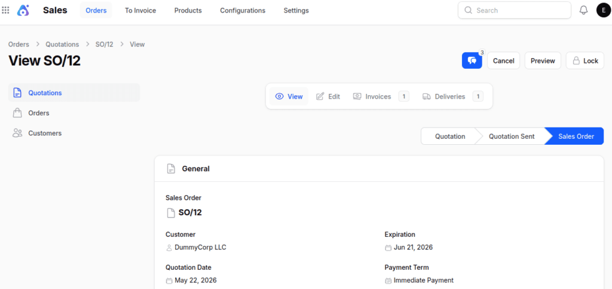The image size is (612, 289).
Task: Click the file icon beside SO/12
Action: 170,213
